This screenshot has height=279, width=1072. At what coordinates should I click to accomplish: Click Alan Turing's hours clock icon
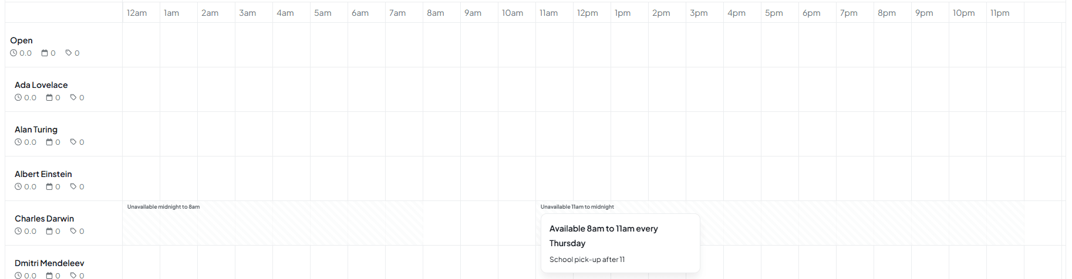click(18, 142)
